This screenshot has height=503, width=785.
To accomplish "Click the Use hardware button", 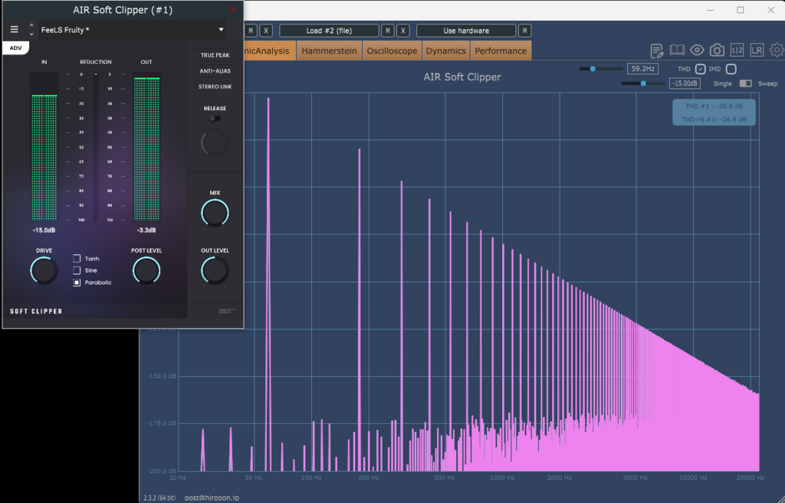I will (466, 31).
